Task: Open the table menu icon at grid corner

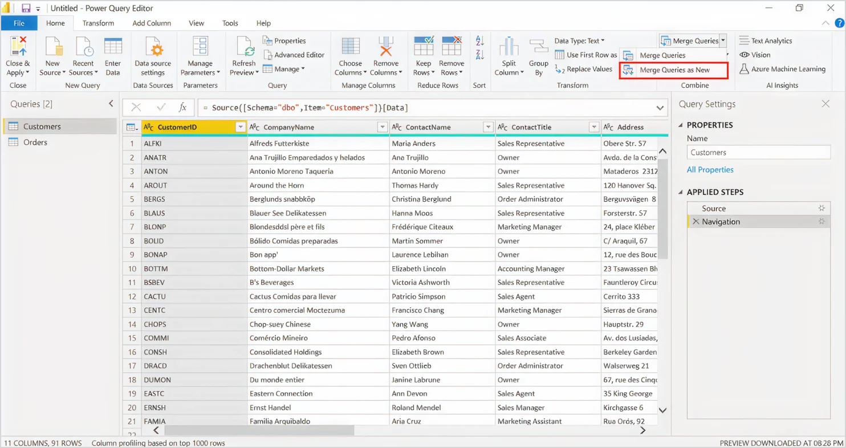Action: (x=132, y=127)
